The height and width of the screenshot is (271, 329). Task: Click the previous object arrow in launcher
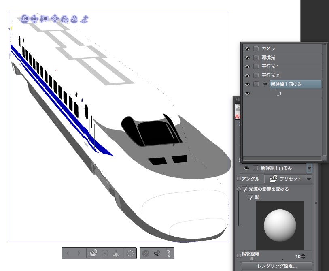(68, 253)
